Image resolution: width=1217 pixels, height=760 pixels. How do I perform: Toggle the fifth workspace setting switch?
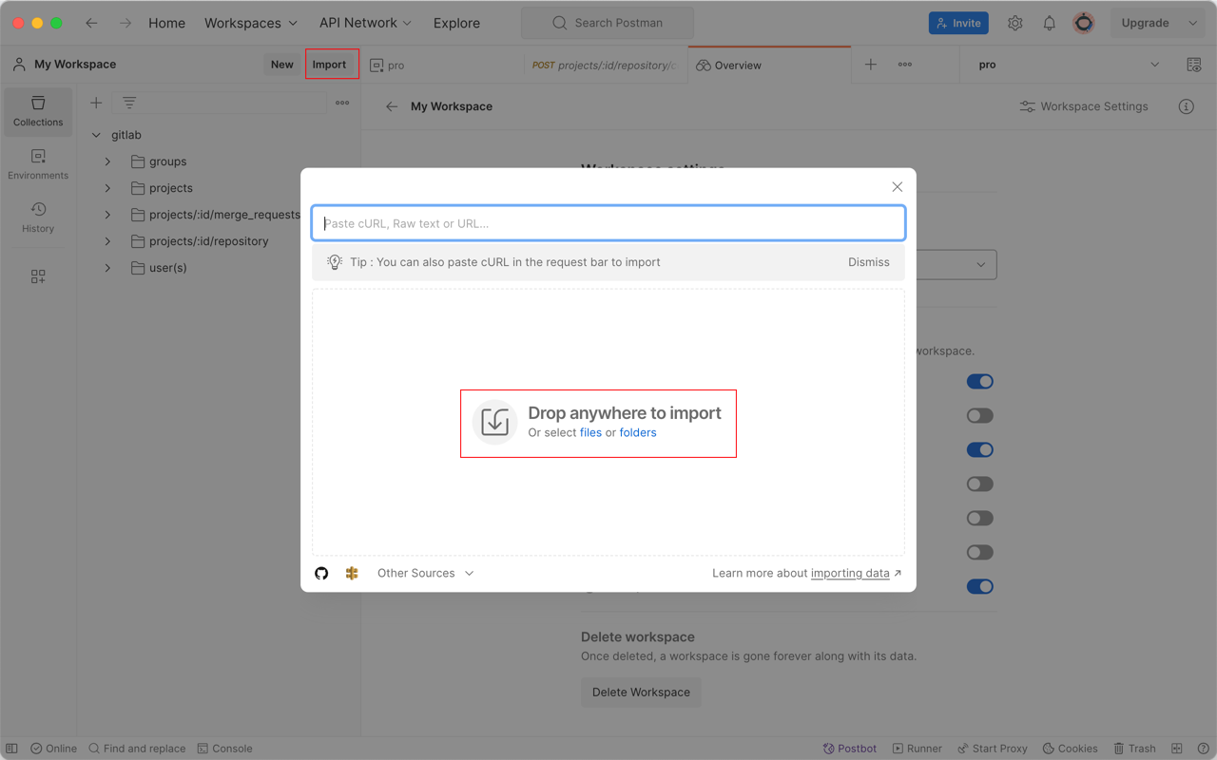(980, 519)
